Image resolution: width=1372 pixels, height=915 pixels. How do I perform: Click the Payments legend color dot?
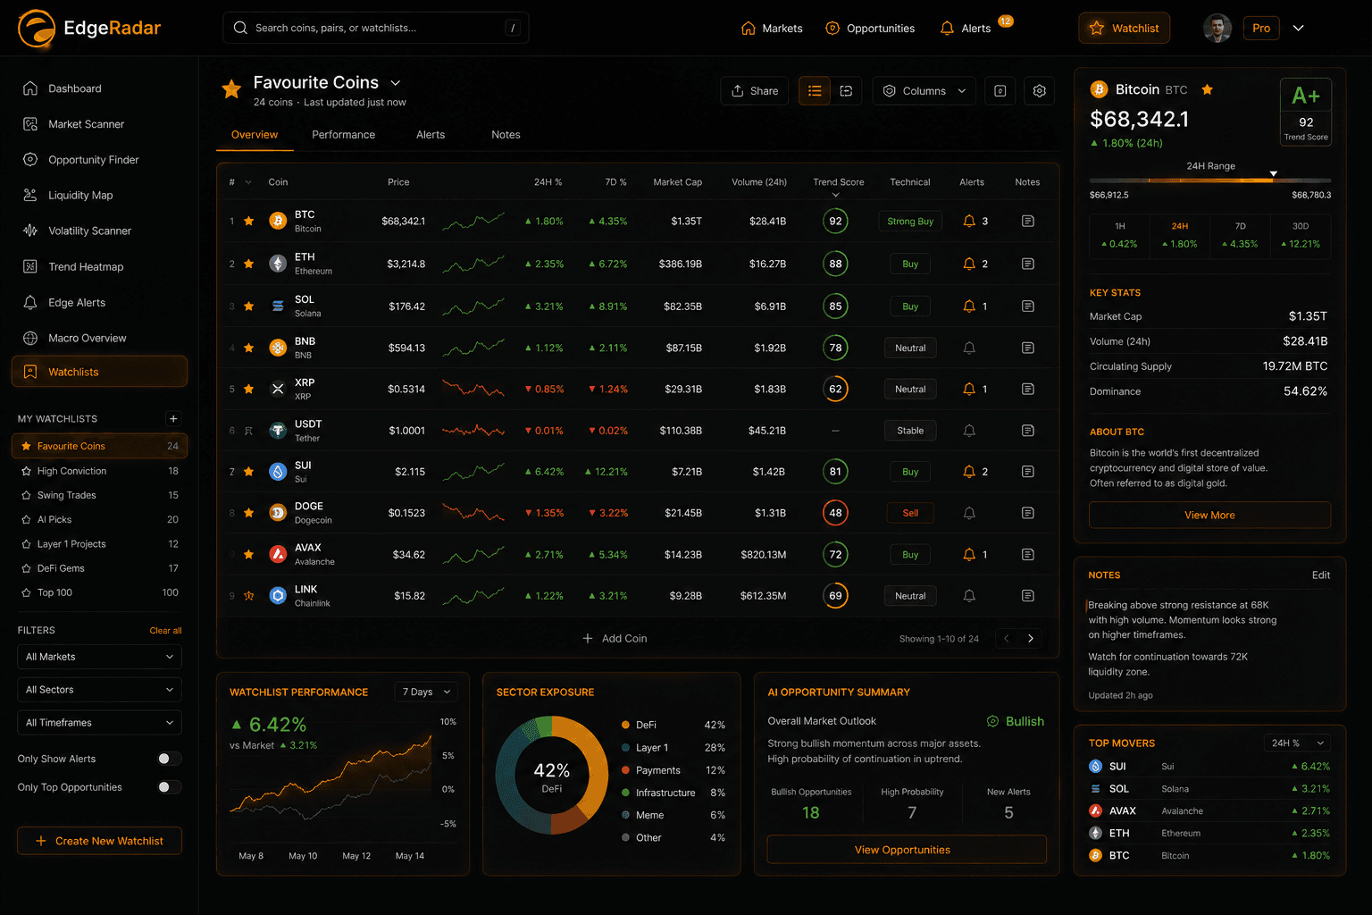pyautogui.click(x=625, y=769)
